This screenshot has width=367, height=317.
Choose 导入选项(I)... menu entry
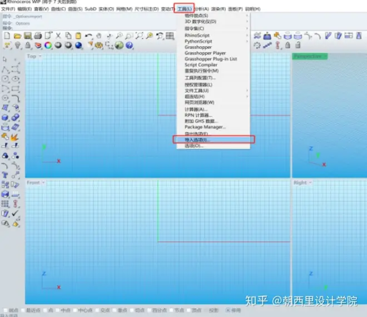[x=214, y=140]
